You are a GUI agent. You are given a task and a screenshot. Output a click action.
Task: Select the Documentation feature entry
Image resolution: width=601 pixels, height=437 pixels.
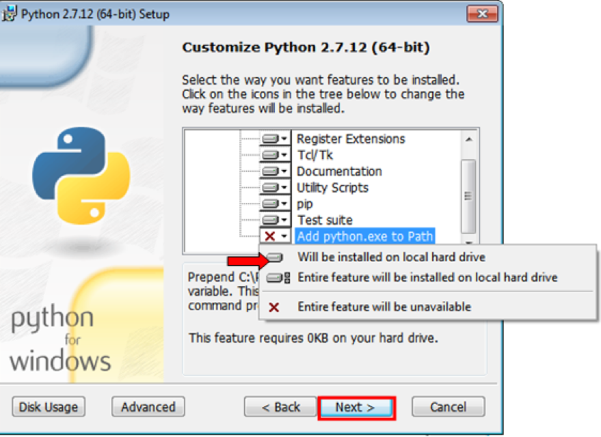(x=339, y=171)
